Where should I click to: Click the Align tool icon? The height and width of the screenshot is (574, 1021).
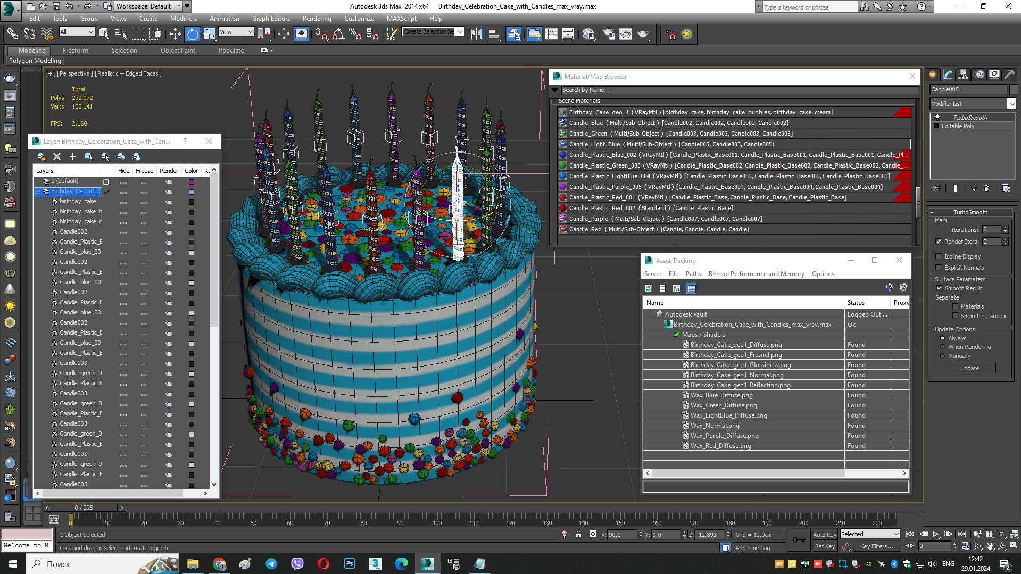click(494, 34)
